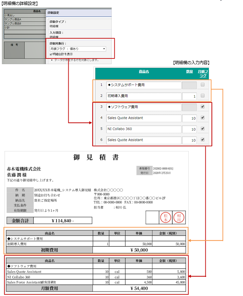Image resolution: width=243 pixels, height=296 pixels.
Task: Click the 御見積書 document title
Action: (96, 157)
